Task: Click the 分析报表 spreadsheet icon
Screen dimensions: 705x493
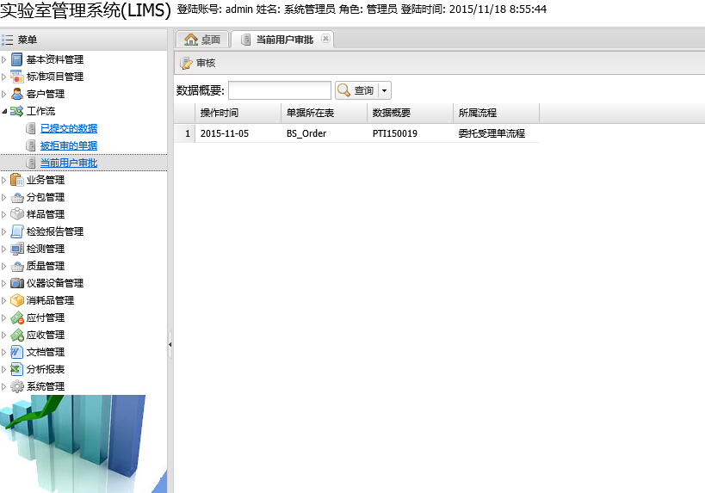Action: (x=16, y=369)
